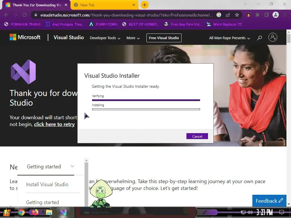Switch to the New Tab tab
The image size is (291, 218).
coord(105,5)
